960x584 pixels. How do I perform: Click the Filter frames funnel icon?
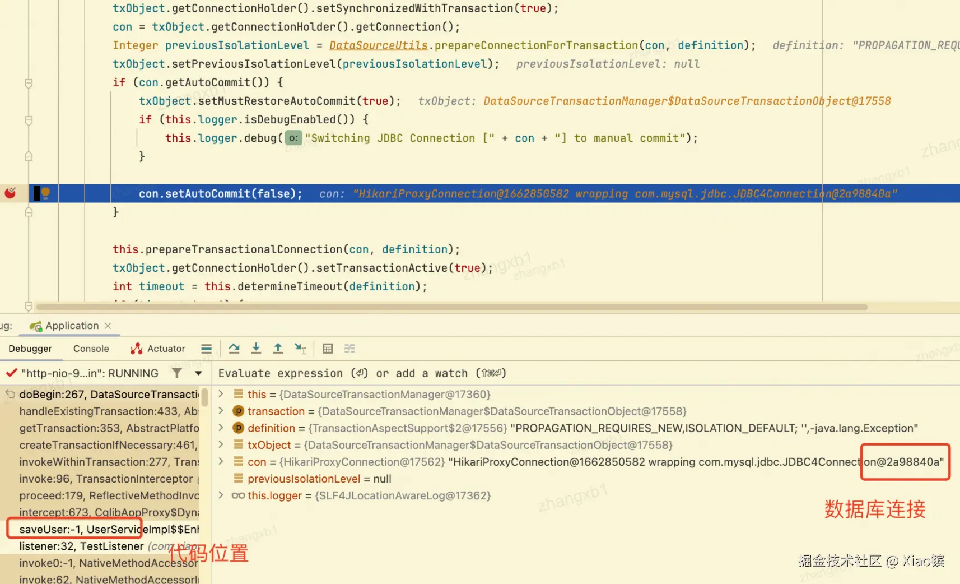pos(177,373)
